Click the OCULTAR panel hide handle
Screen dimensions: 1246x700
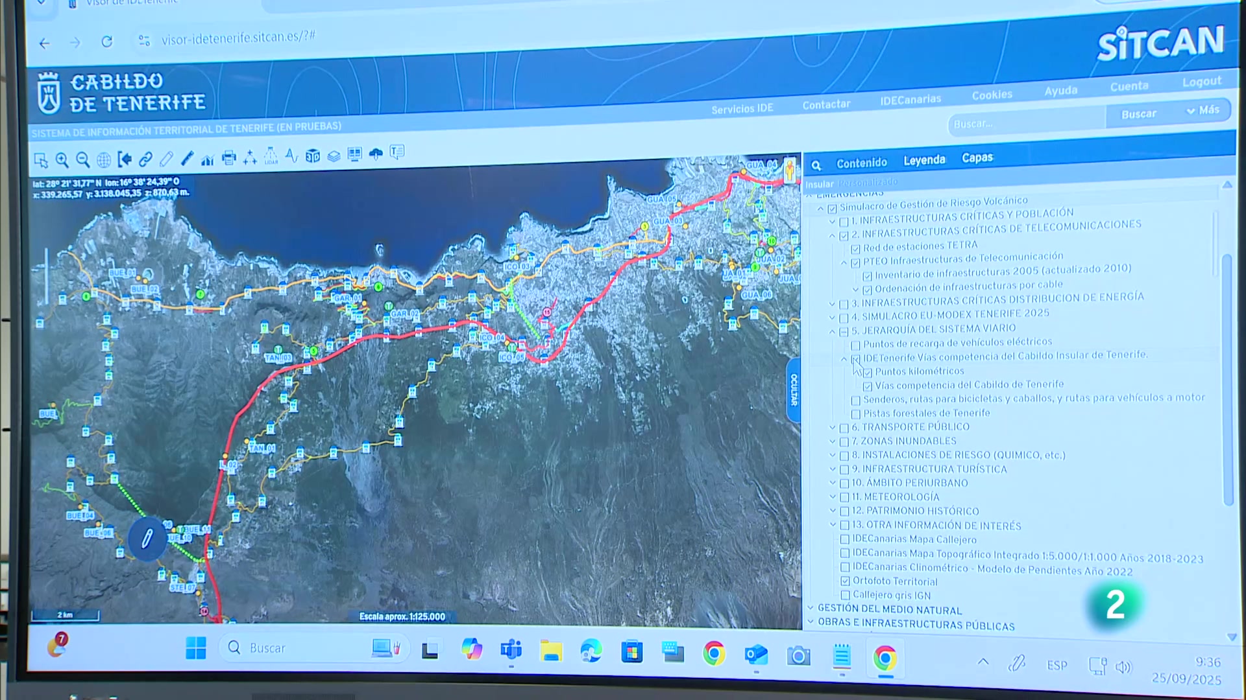(x=793, y=390)
